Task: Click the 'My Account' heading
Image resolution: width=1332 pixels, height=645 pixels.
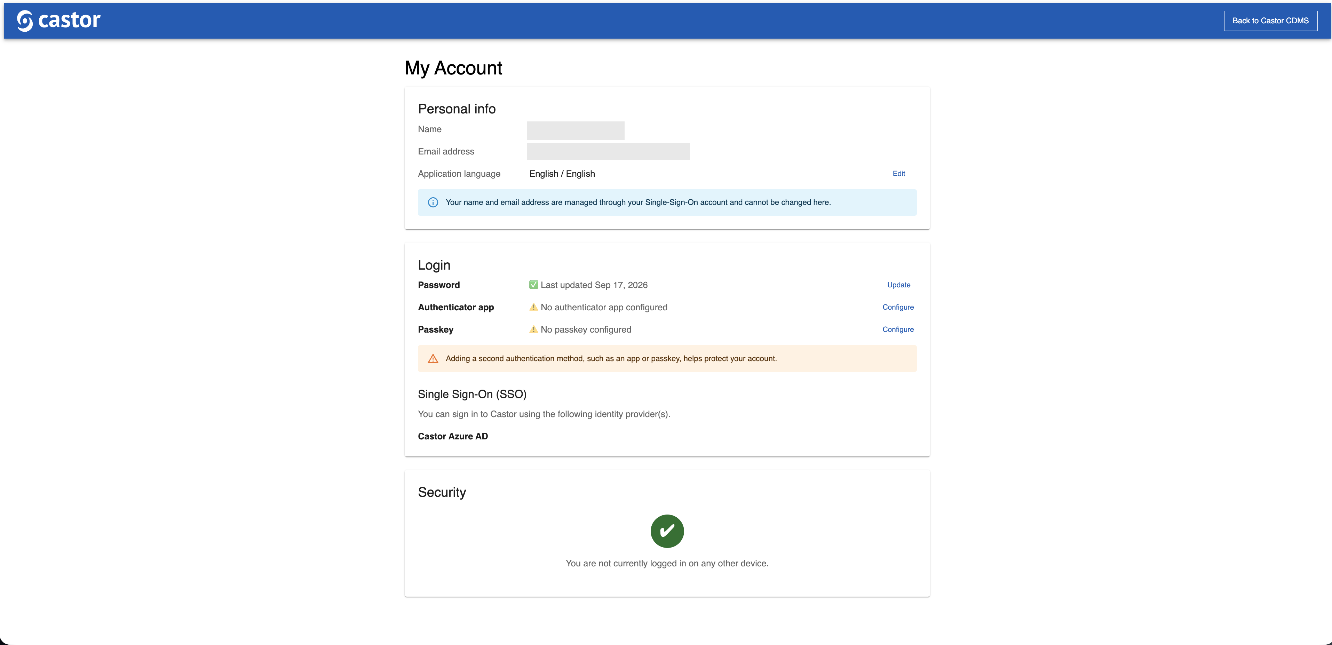Action: pyautogui.click(x=453, y=68)
